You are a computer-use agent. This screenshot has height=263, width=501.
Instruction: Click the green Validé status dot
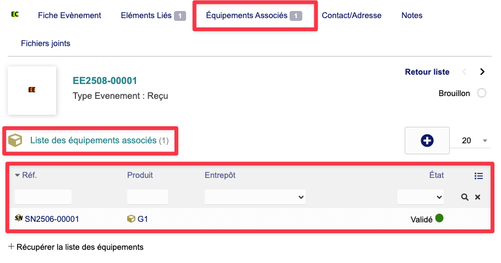tap(439, 218)
